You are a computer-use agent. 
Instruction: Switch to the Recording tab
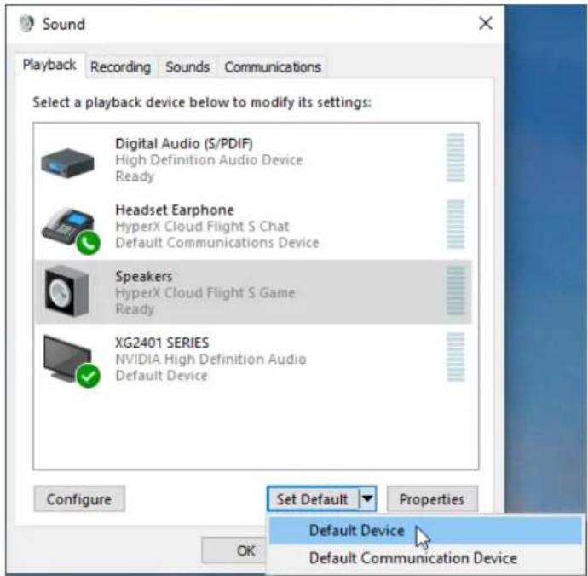pyautogui.click(x=120, y=67)
